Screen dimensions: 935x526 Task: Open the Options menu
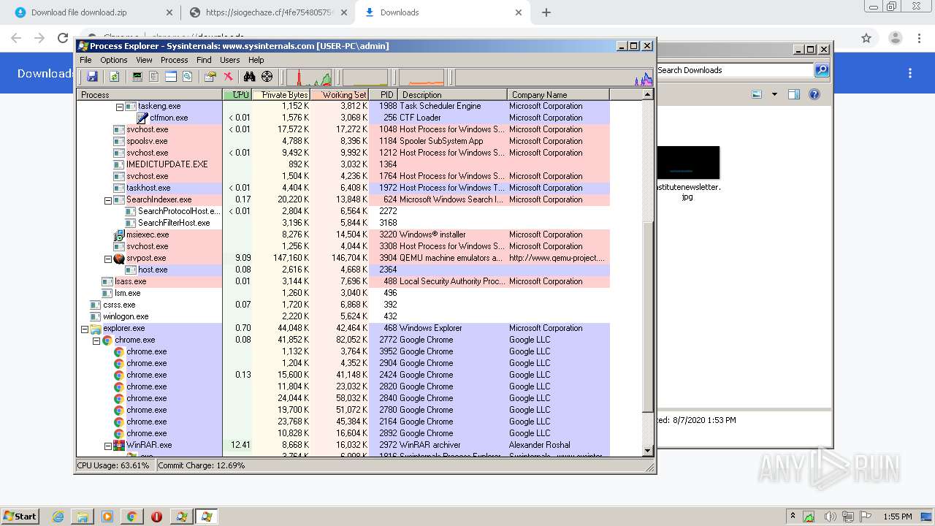pyautogui.click(x=114, y=60)
